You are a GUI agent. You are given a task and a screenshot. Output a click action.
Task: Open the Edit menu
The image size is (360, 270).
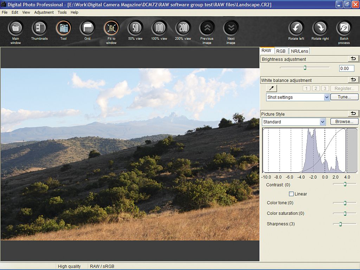[x=15, y=12]
